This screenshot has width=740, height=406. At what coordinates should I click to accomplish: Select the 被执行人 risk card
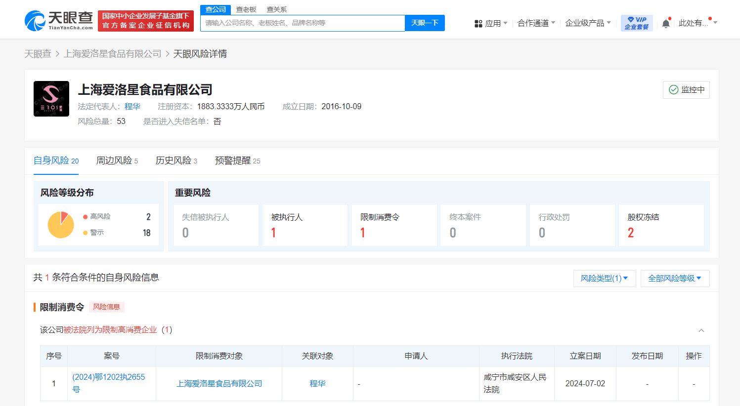point(305,225)
